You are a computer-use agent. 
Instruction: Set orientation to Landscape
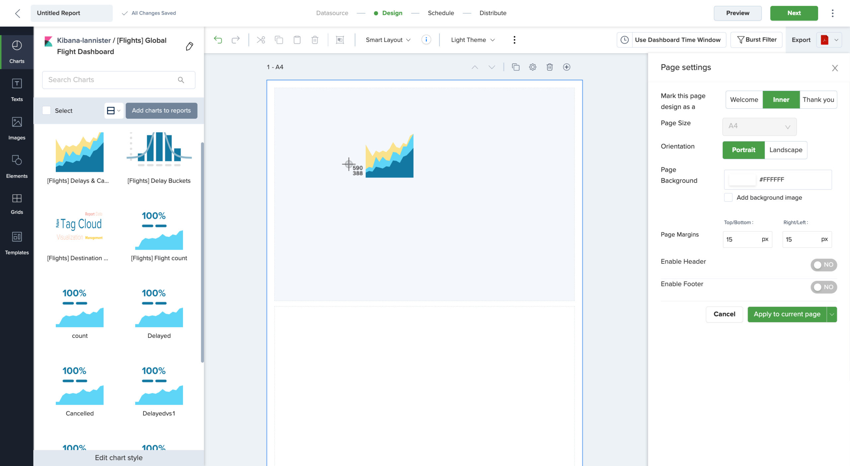tap(786, 150)
